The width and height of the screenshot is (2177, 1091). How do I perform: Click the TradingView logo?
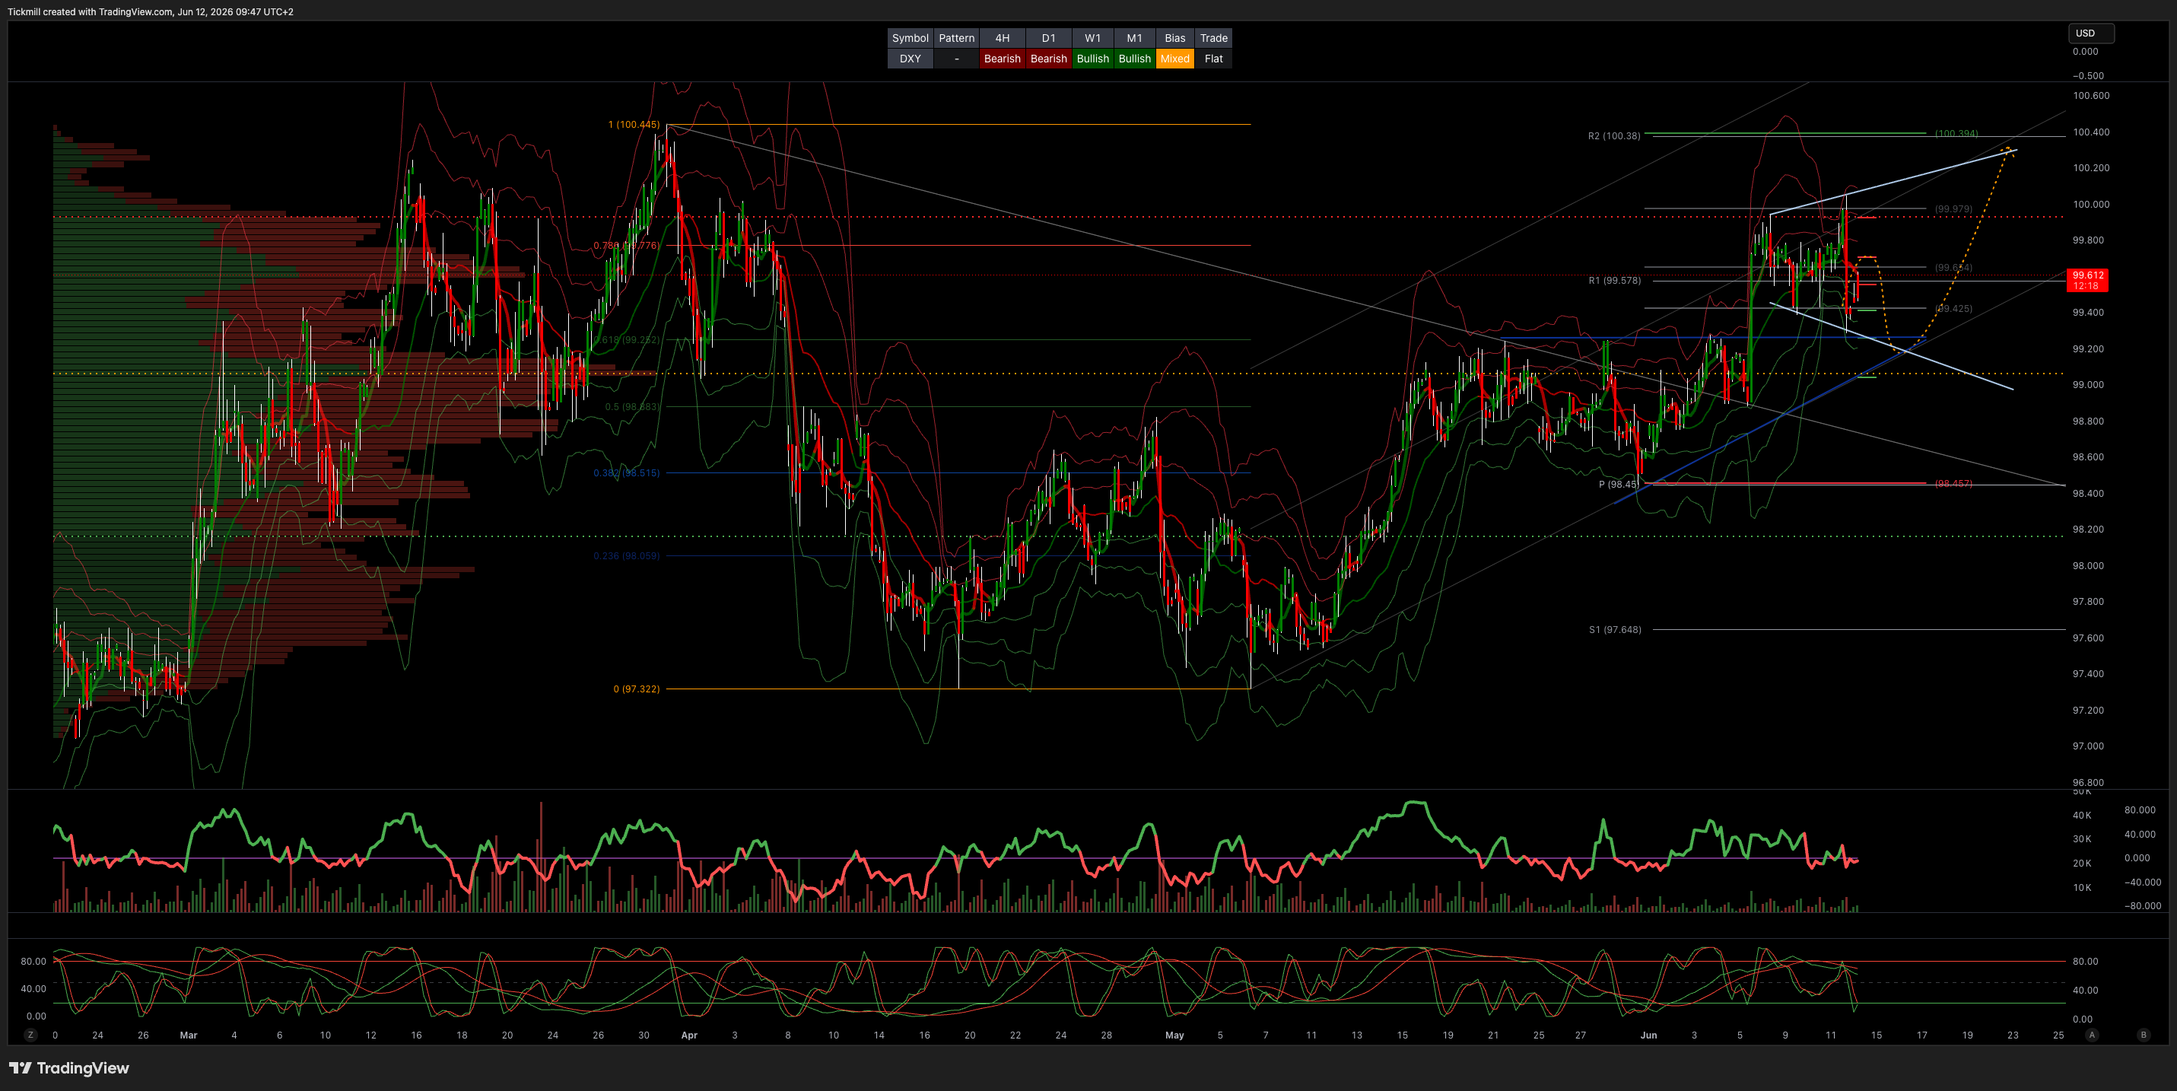coord(69,1067)
